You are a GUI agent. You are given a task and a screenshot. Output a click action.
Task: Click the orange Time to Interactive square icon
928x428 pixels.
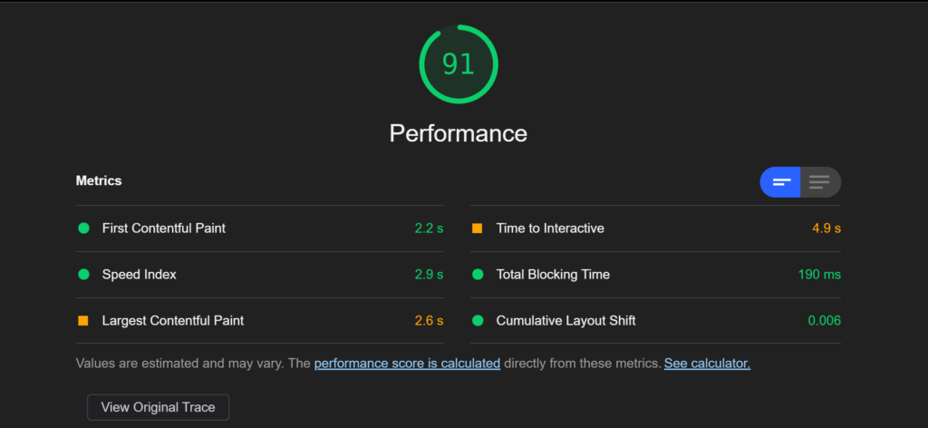click(477, 228)
